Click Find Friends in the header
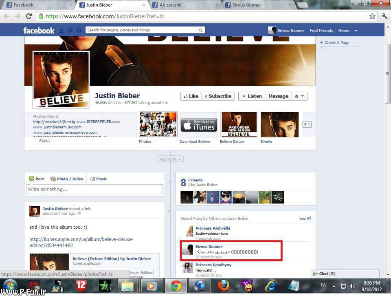The height and width of the screenshot is (296, 391). 321,30
